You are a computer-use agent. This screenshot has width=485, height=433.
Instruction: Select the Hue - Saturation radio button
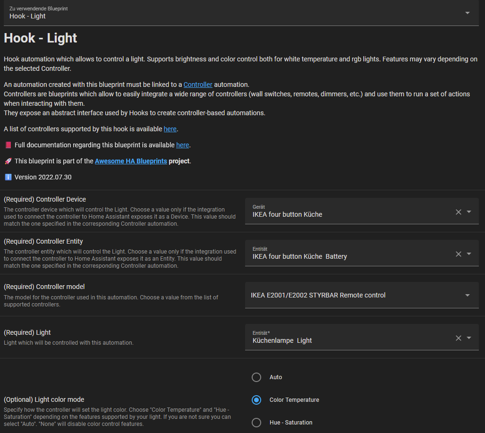(256, 423)
